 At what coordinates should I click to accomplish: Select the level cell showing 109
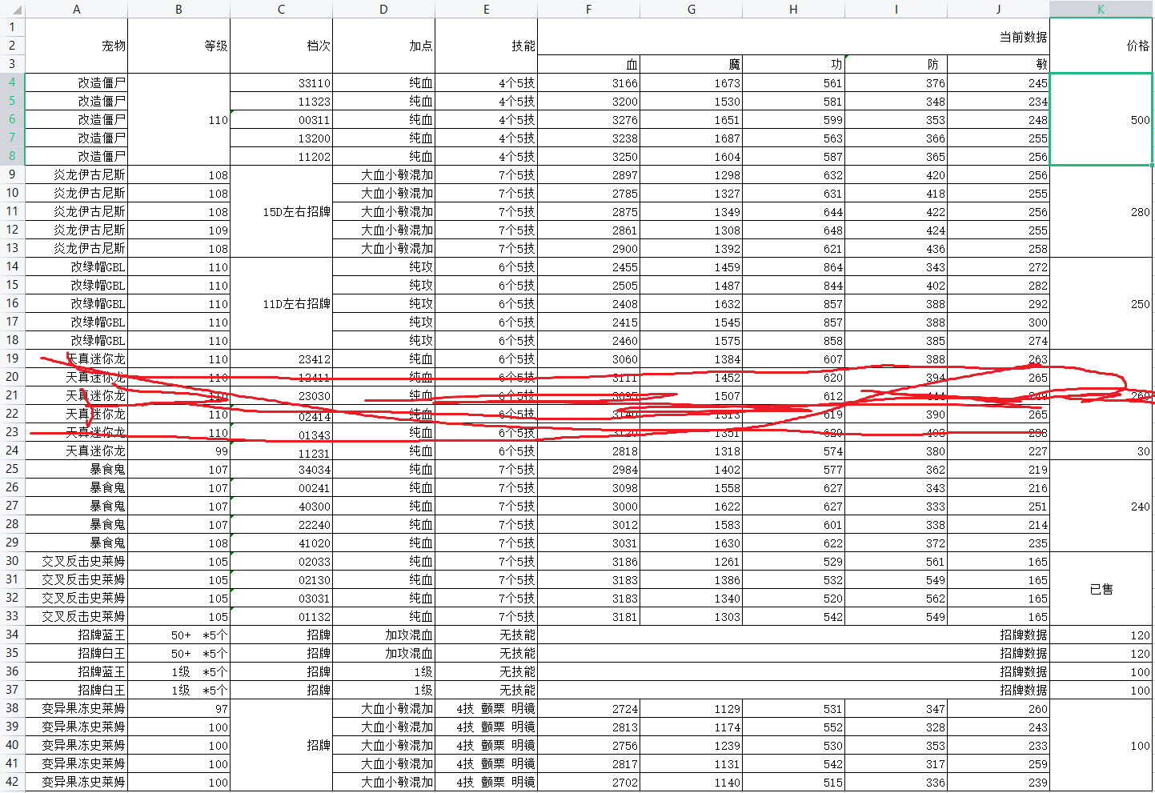pyautogui.click(x=178, y=230)
